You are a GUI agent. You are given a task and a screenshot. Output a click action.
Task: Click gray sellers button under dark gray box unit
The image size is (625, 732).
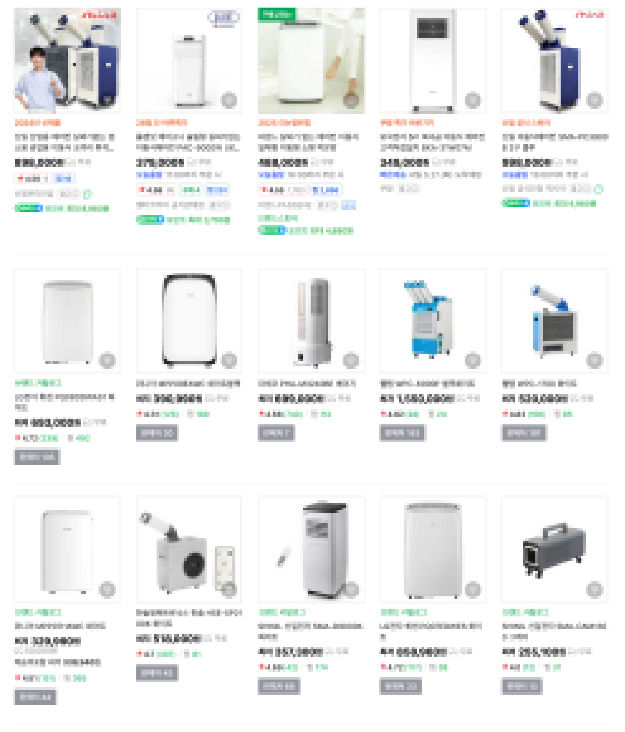click(x=522, y=686)
